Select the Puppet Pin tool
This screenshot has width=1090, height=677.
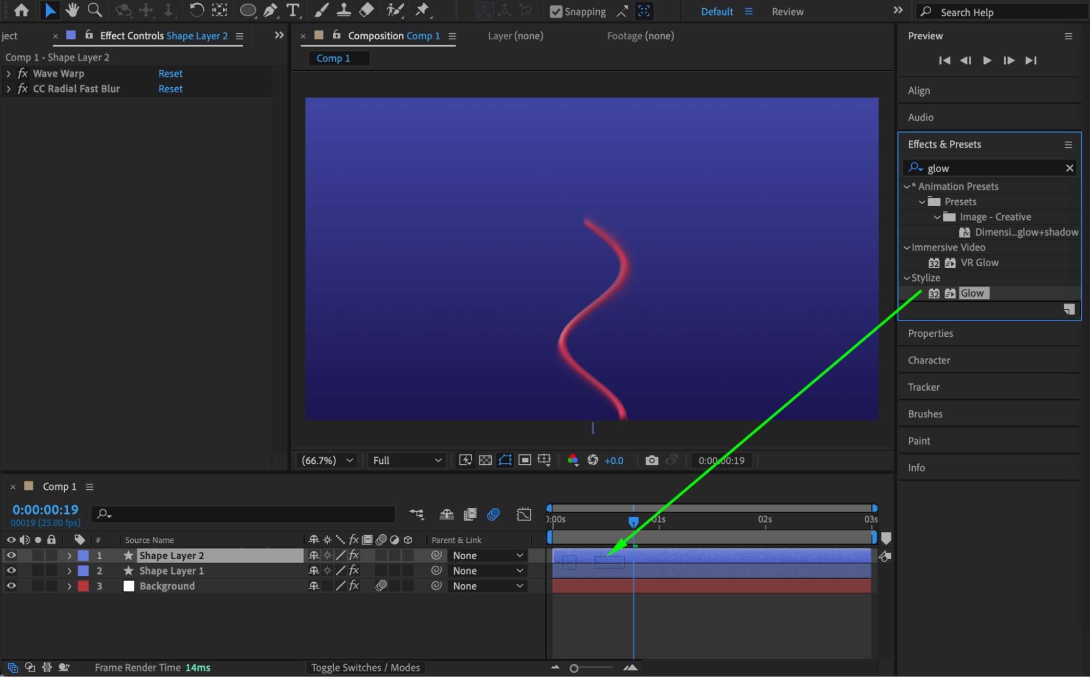[423, 10]
